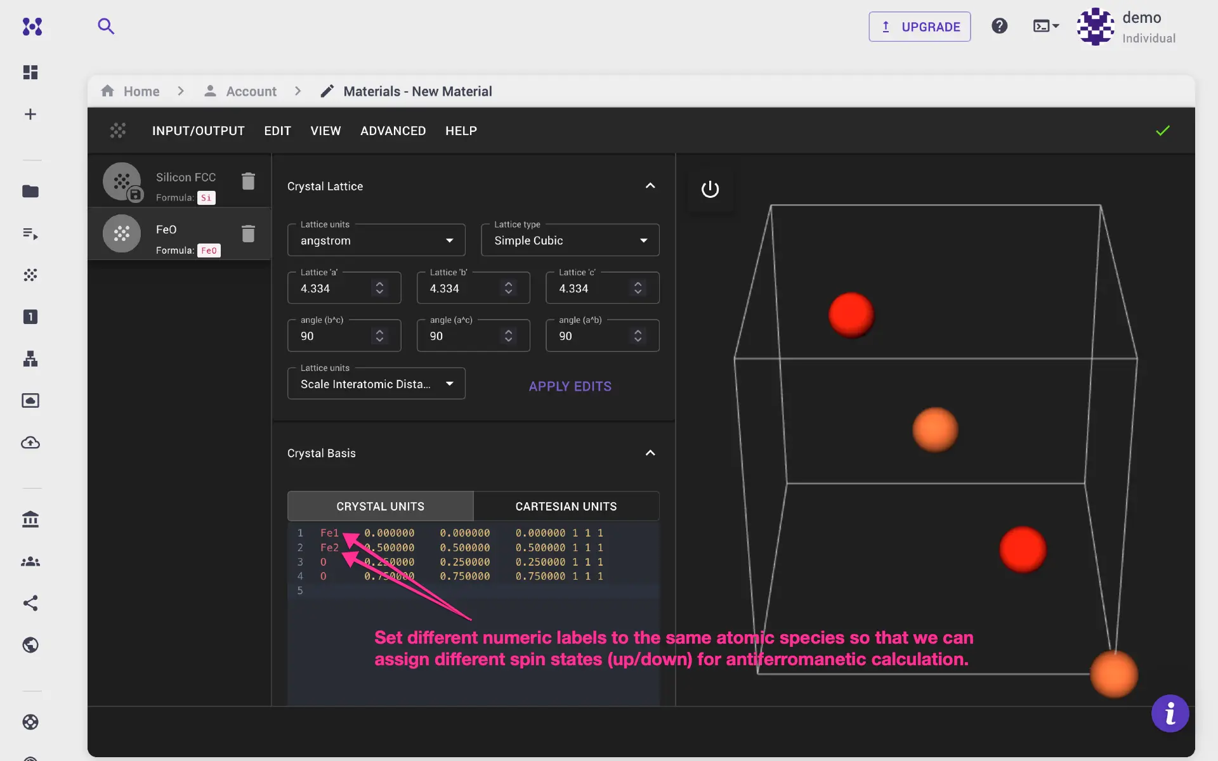
Task: Click the APPLY EDITS button
Action: (570, 386)
